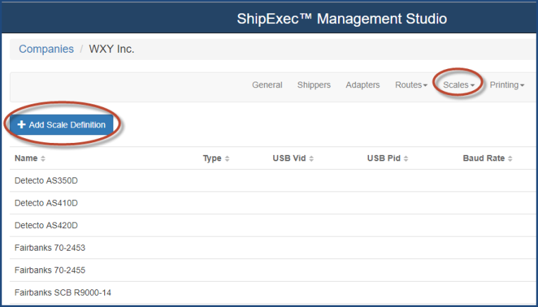The height and width of the screenshot is (307, 538).
Task: Switch to the General tab
Action: (267, 85)
